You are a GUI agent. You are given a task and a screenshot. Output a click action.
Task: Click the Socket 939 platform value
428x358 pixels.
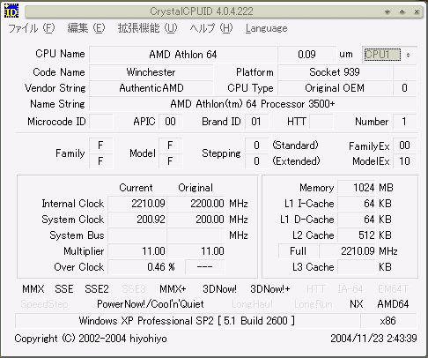pyautogui.click(x=335, y=72)
